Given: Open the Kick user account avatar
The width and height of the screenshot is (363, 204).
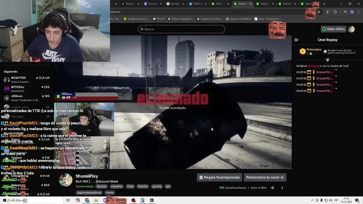Looking at the screenshot, I should click(x=351, y=29).
